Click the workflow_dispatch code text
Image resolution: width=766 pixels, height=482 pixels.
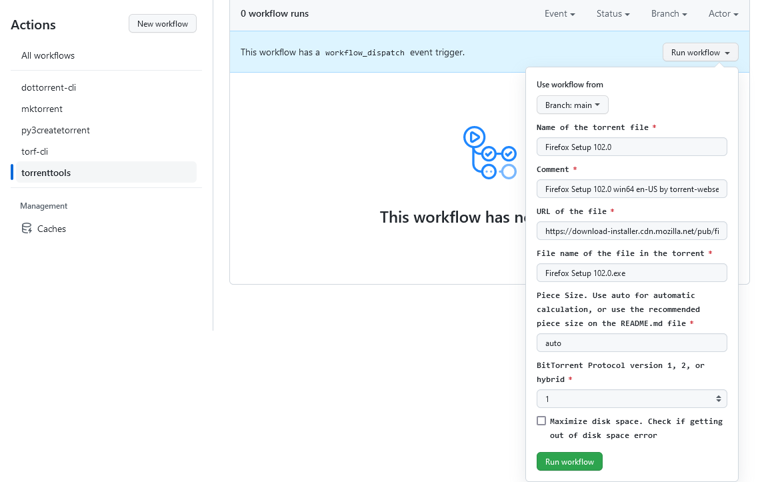point(365,53)
